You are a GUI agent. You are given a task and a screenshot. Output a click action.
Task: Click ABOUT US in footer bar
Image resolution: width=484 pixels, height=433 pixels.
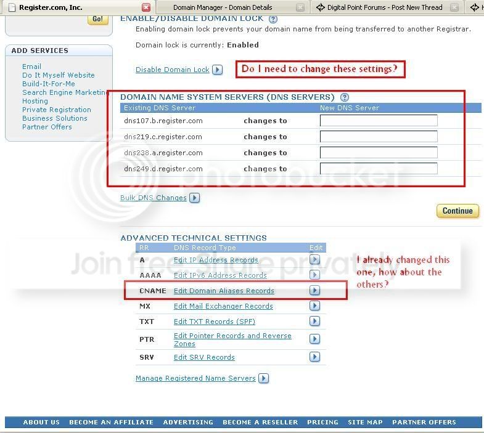tap(41, 422)
